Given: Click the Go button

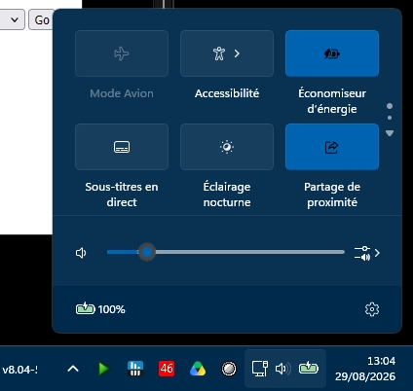Looking at the screenshot, I should click(x=41, y=19).
